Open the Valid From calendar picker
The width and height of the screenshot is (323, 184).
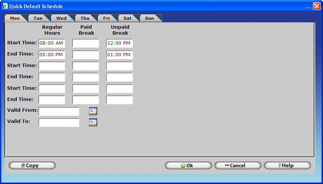(x=93, y=111)
